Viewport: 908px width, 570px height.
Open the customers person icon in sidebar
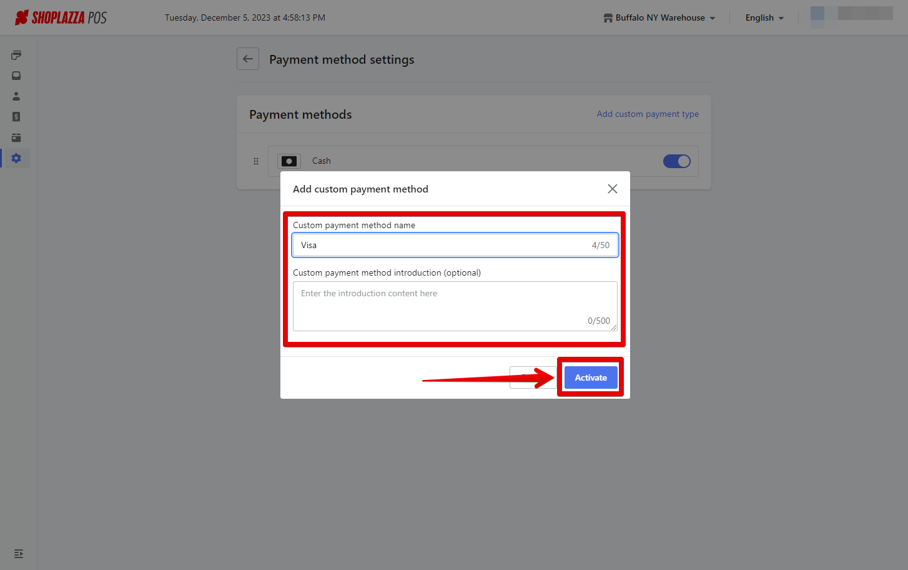(16, 96)
